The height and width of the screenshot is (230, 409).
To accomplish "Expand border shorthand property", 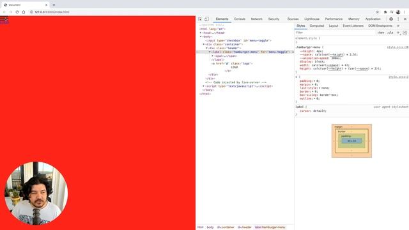I will [313, 91].
